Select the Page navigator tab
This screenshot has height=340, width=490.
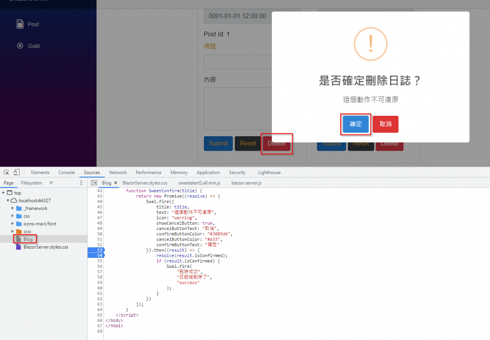click(x=9, y=183)
